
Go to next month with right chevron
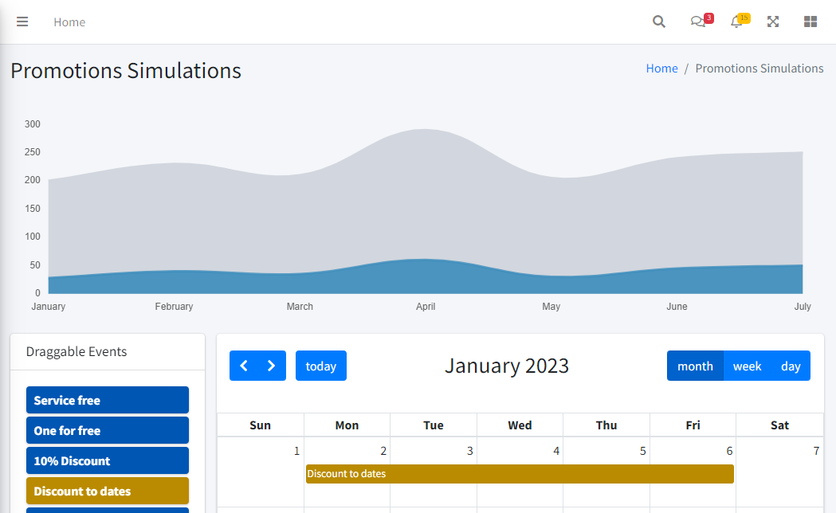click(272, 366)
